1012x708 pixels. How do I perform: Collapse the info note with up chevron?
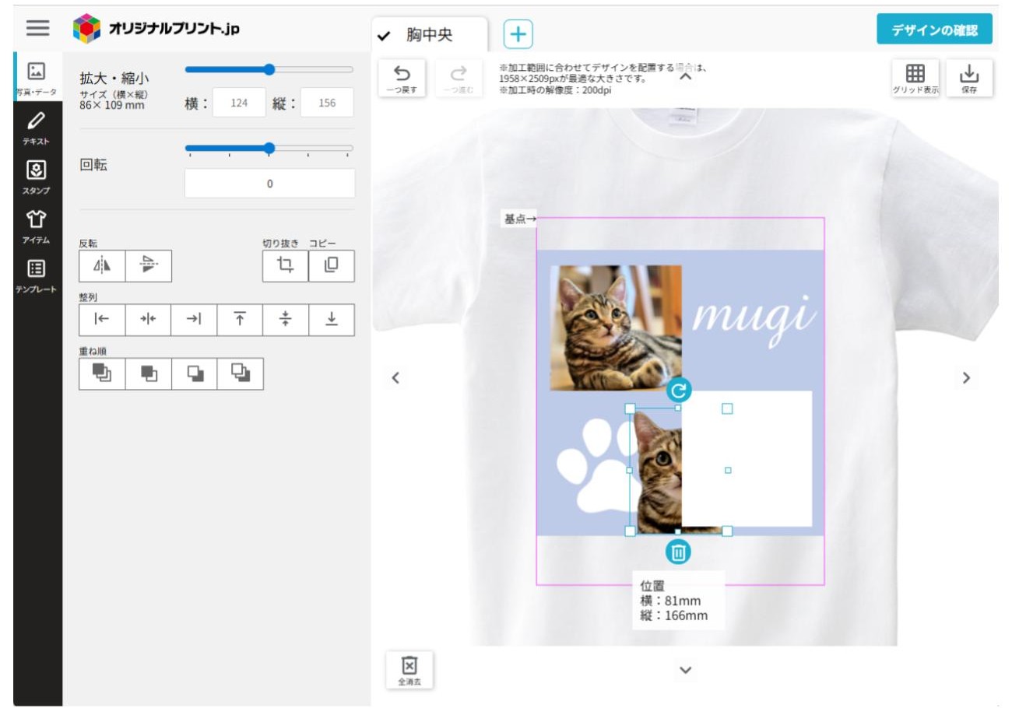pos(685,76)
